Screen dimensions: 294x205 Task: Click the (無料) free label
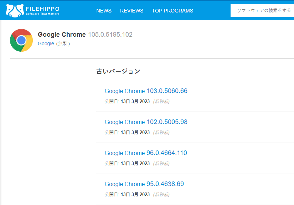click(x=63, y=43)
